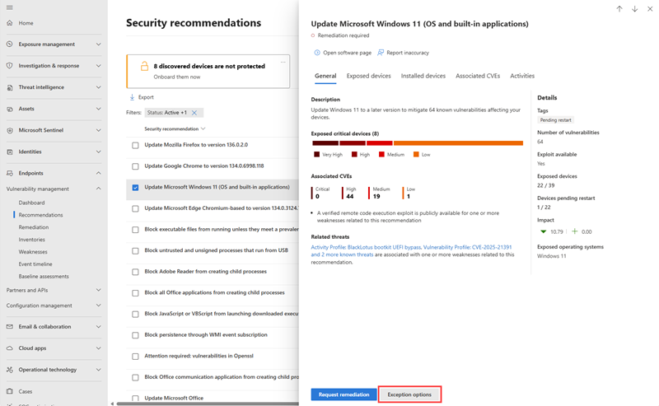The width and height of the screenshot is (659, 406).
Task: Click the Microsoft Sentinel sidebar icon
Action: point(9,130)
